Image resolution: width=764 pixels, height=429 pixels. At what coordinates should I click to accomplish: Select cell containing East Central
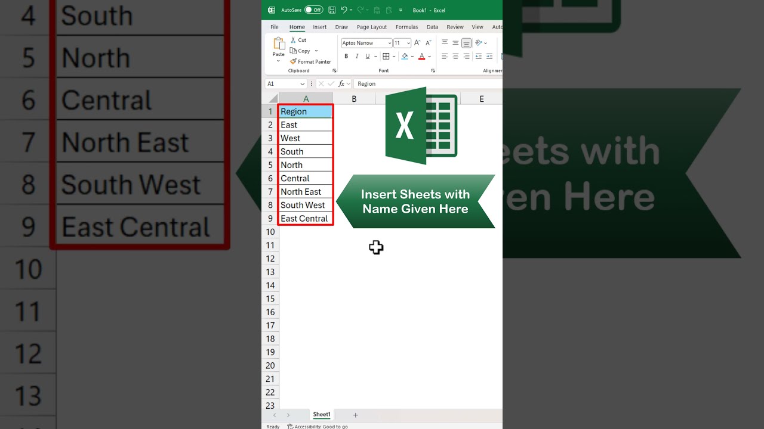pyautogui.click(x=306, y=219)
